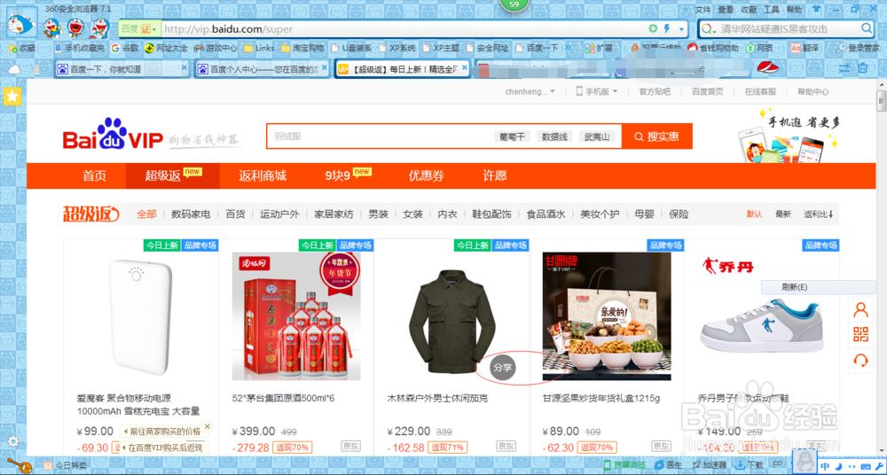The image size is (887, 475).
Task: Click the 今日特卖 status bar item
Action: tap(65, 465)
